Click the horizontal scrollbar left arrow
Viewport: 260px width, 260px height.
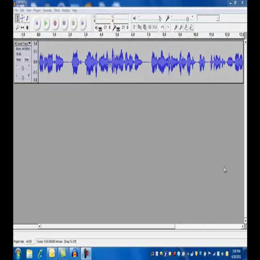pyautogui.click(x=40, y=226)
